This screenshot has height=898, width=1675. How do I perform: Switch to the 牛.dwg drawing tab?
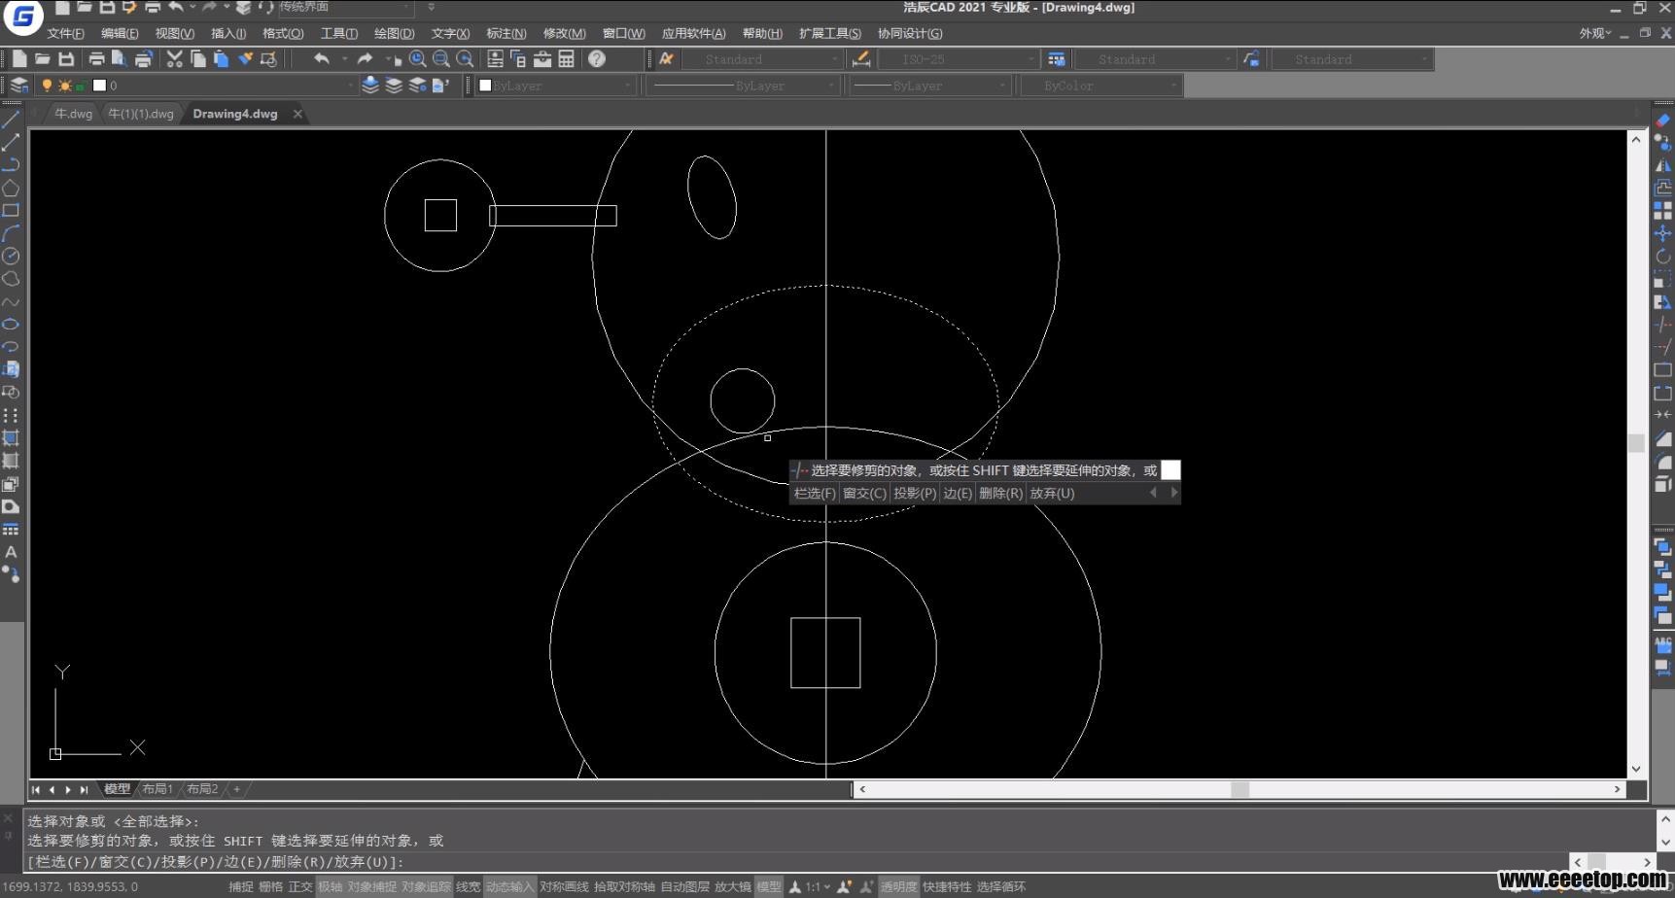click(73, 114)
